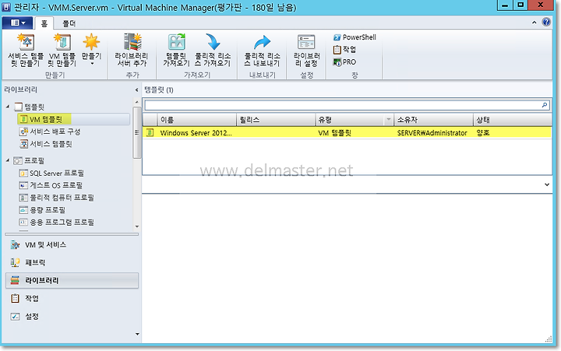Image resolution: width=561 pixels, height=351 pixels.
Task: Open the blue application menu button
Action: click(17, 23)
